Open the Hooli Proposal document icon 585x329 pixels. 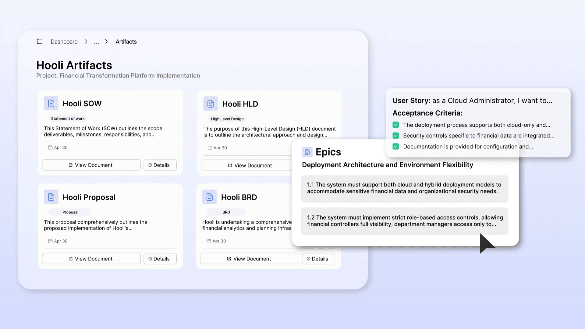coord(51,197)
